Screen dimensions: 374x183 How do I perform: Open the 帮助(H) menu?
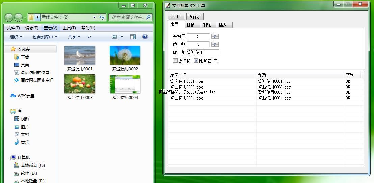(x=88, y=28)
